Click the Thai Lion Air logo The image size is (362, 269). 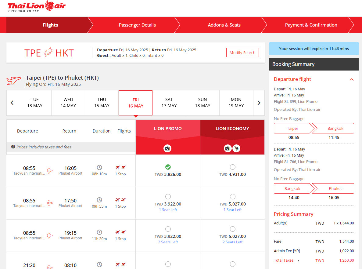coord(37,6)
